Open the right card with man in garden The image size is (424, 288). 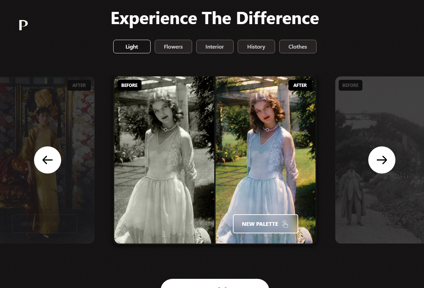tap(379, 160)
